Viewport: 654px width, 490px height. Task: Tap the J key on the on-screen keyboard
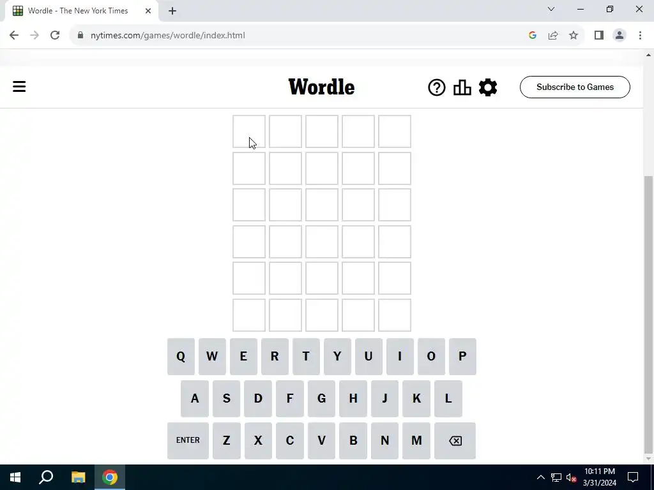pos(384,398)
